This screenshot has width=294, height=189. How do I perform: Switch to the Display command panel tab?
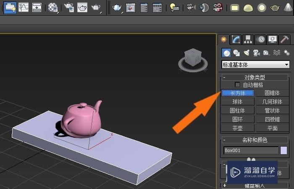pyautogui.click(x=273, y=39)
